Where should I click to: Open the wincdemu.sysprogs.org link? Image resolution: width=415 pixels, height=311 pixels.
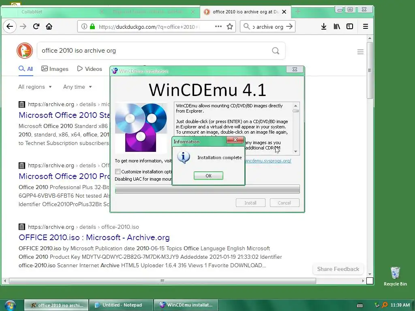267,161
